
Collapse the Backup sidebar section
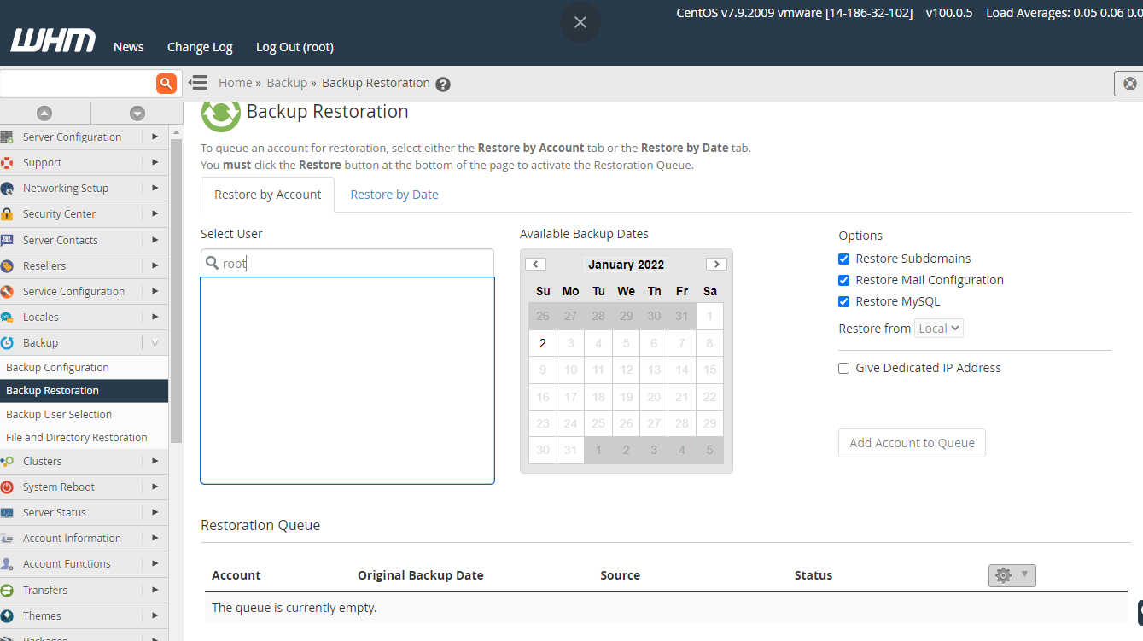coord(155,342)
